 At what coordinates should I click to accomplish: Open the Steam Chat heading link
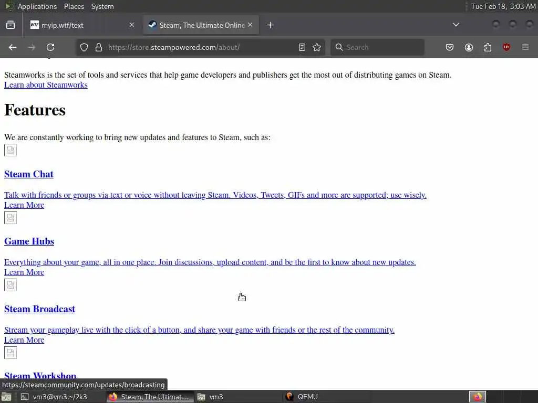click(x=29, y=174)
